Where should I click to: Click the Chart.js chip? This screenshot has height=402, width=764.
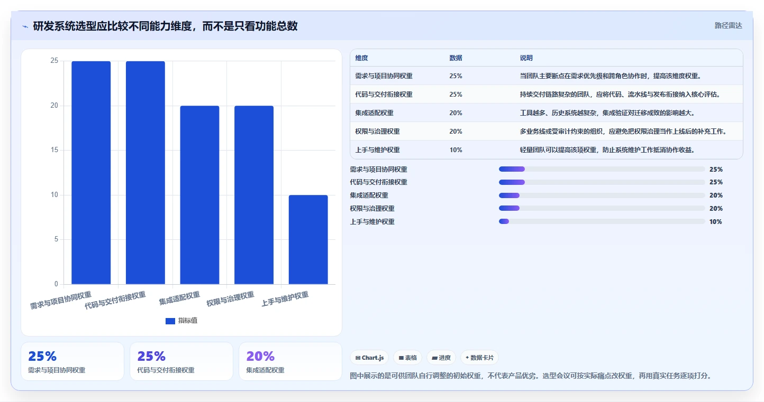(369, 358)
